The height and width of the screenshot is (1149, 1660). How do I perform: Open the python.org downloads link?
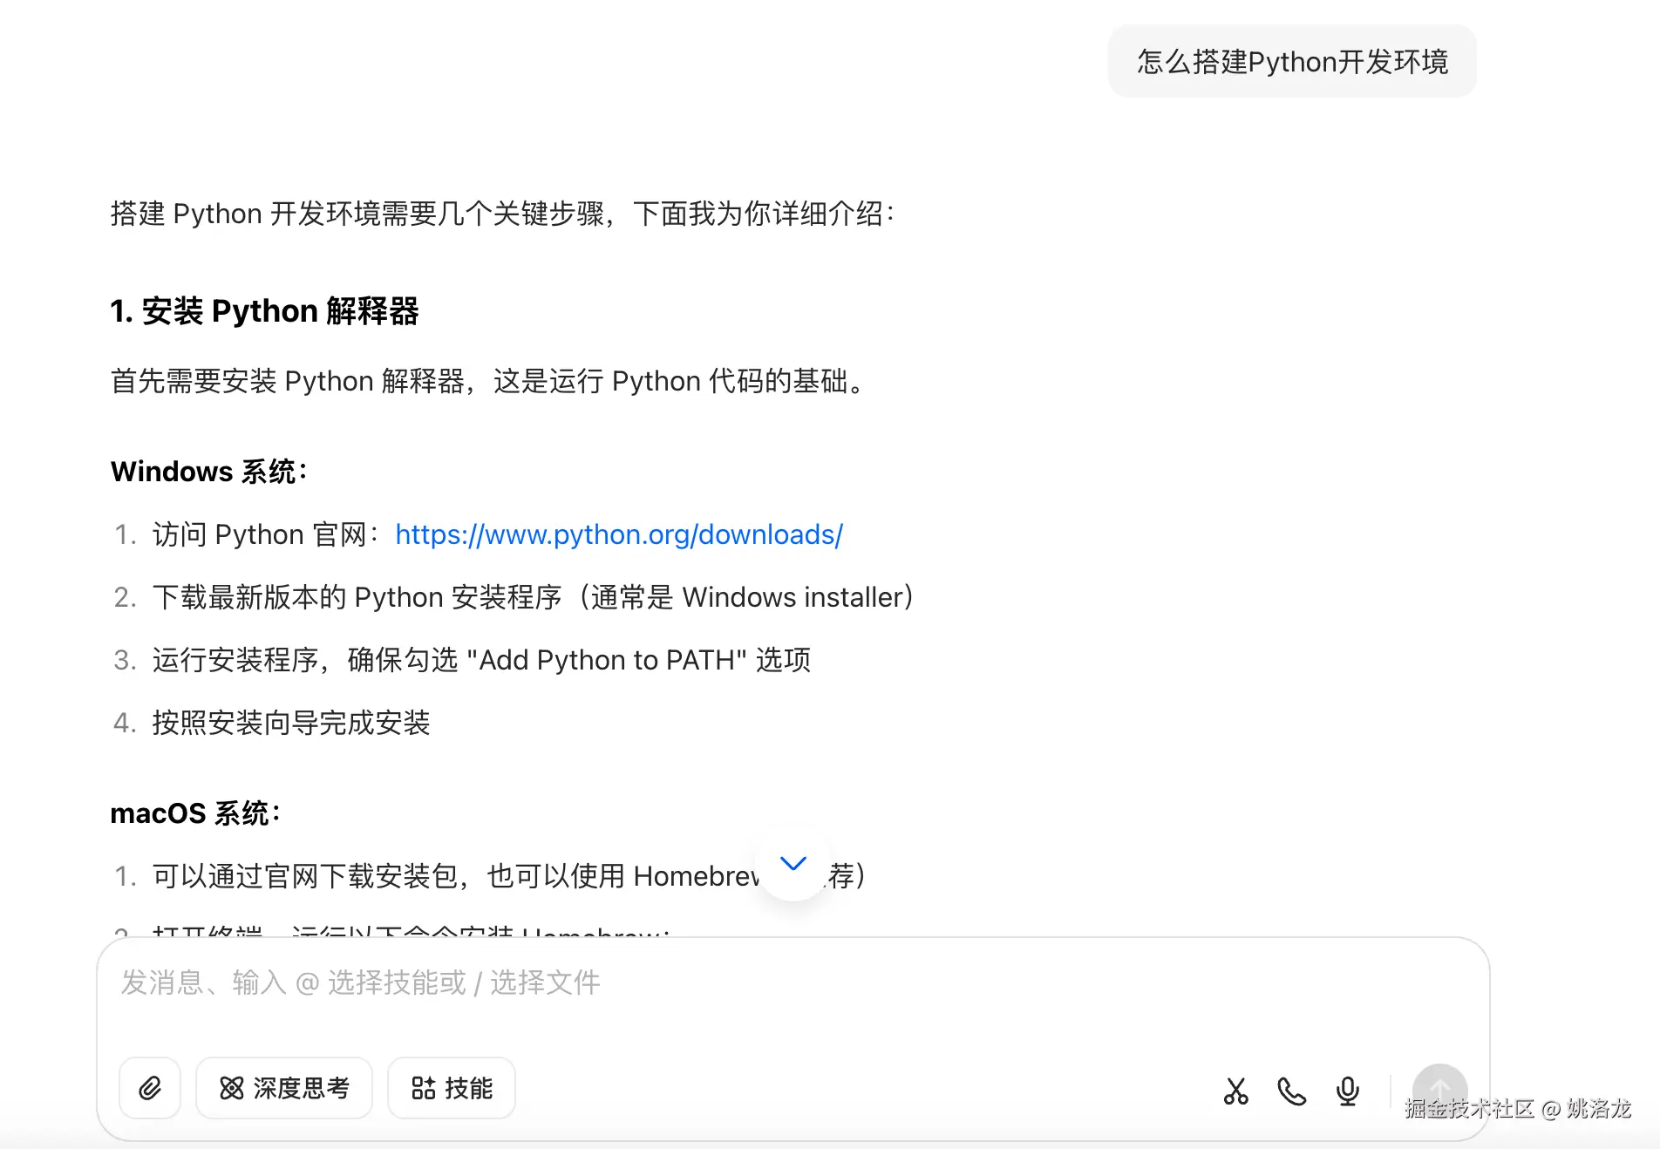(619, 534)
